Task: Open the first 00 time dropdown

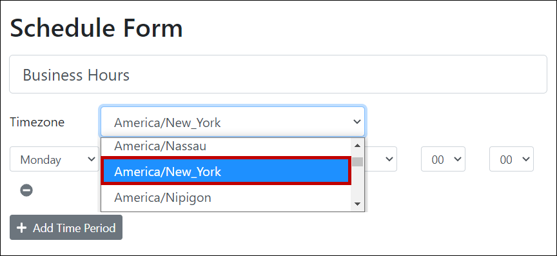Action: tap(443, 159)
